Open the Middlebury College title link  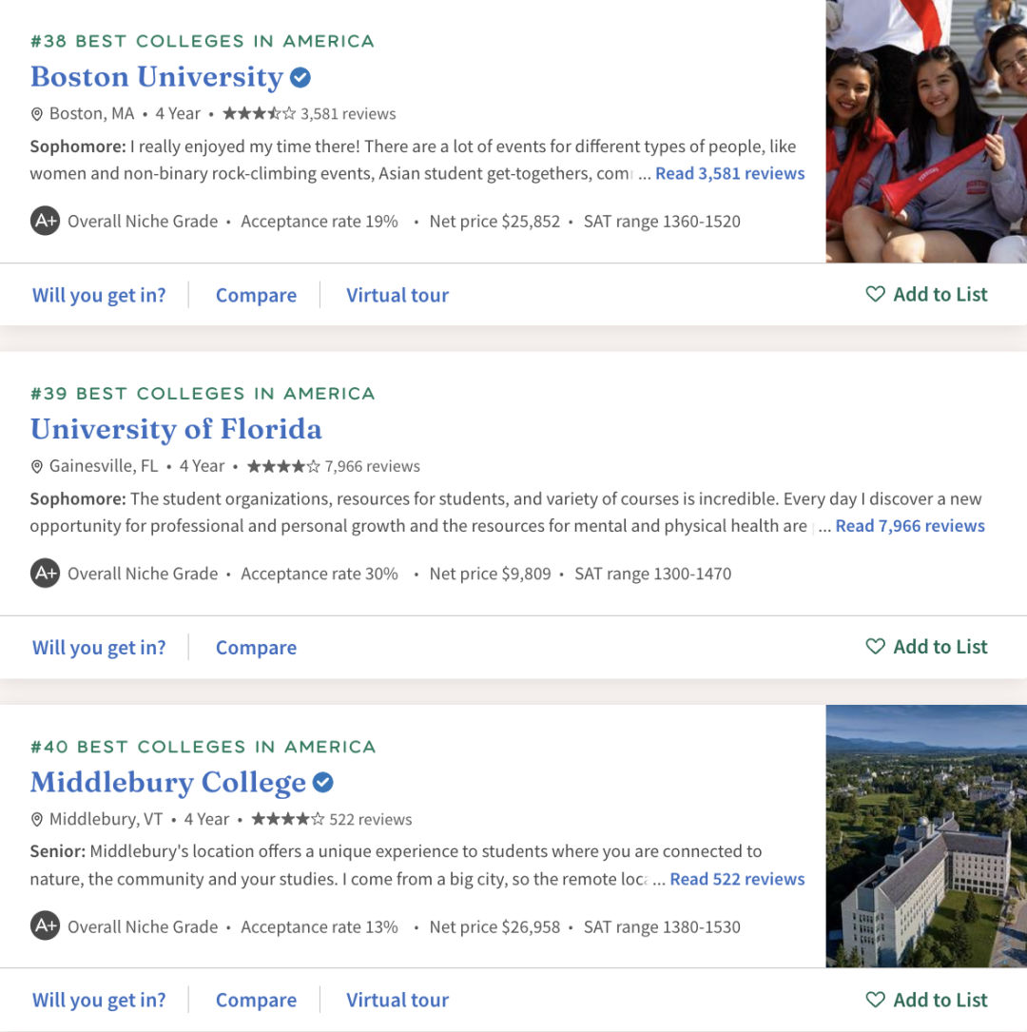click(168, 782)
